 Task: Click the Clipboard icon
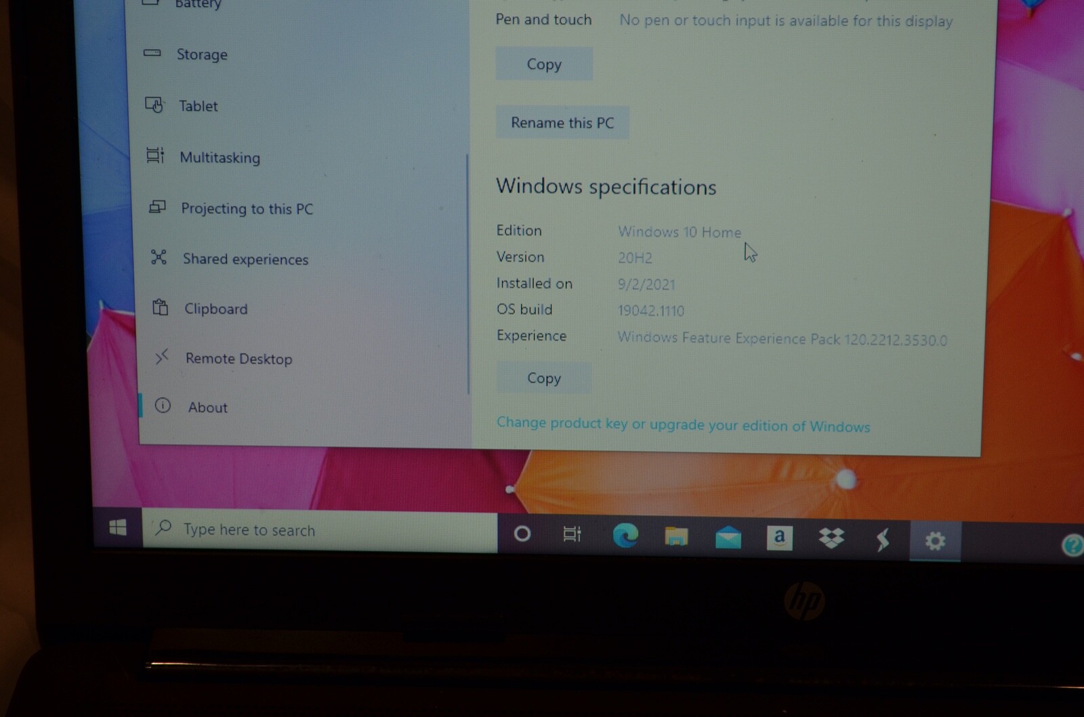pyautogui.click(x=160, y=307)
